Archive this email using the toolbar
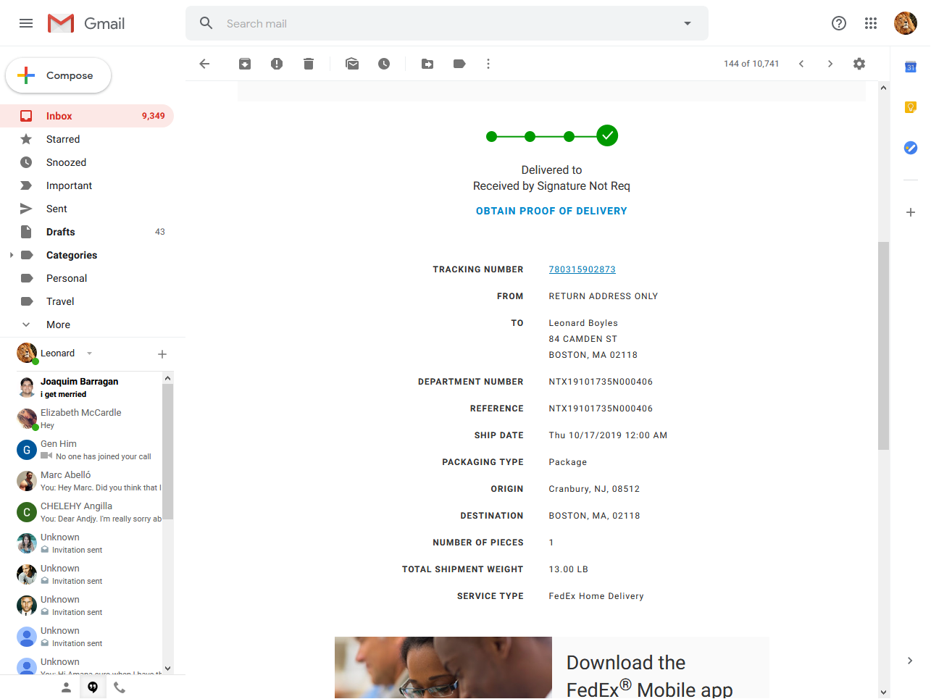 pos(245,64)
